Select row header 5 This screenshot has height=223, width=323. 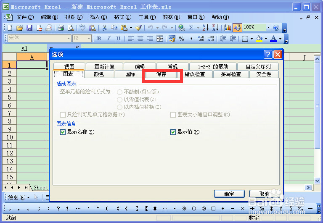point(10,97)
